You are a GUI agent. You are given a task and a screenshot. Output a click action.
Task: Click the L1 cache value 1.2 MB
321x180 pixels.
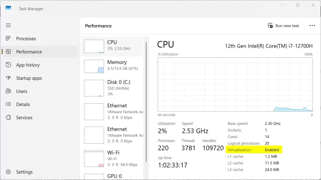[271, 157]
